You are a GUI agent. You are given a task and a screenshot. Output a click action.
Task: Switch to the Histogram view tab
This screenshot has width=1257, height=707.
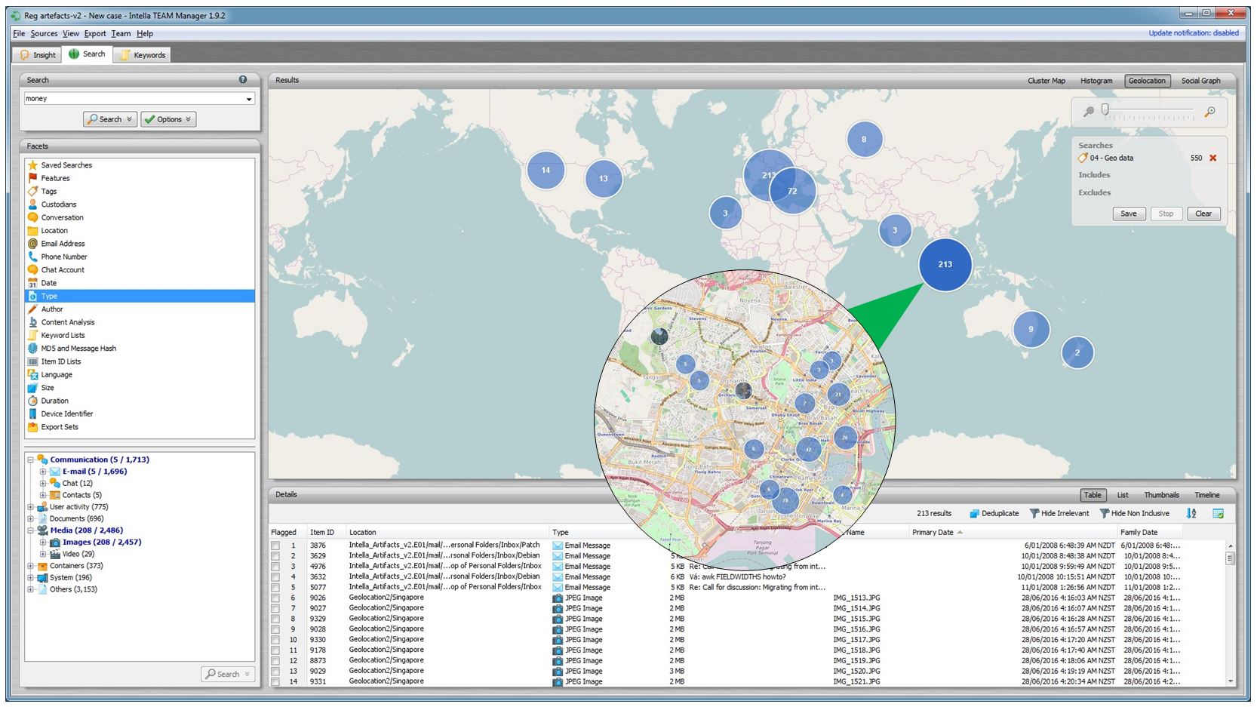coord(1096,81)
